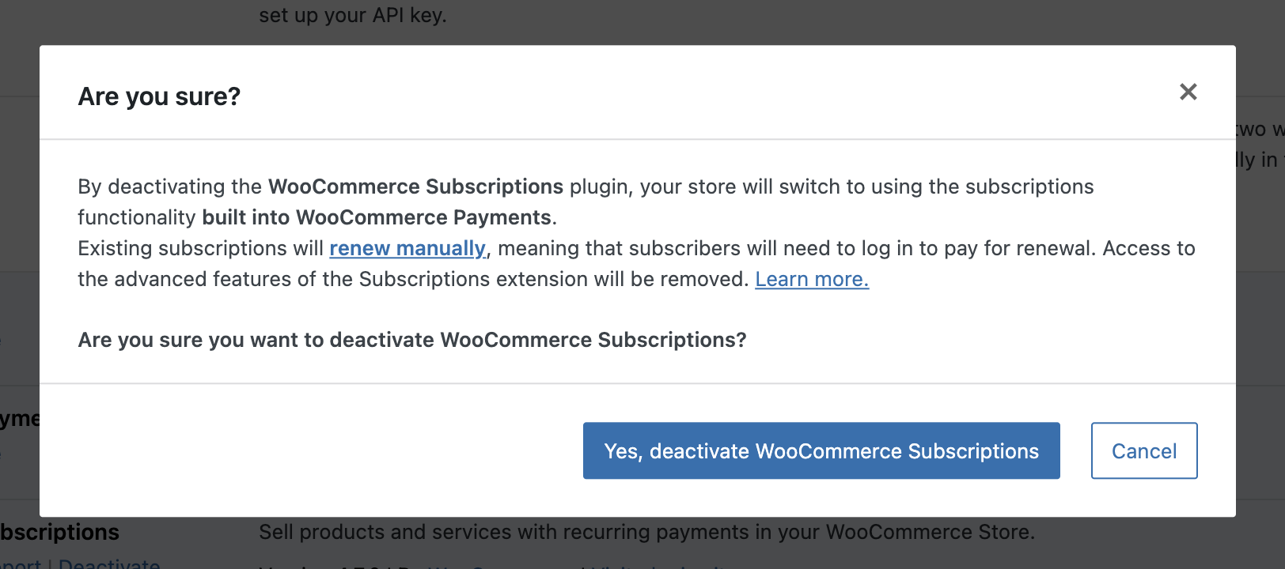
Task: Click the 'set up your API key' text
Action: click(353, 15)
